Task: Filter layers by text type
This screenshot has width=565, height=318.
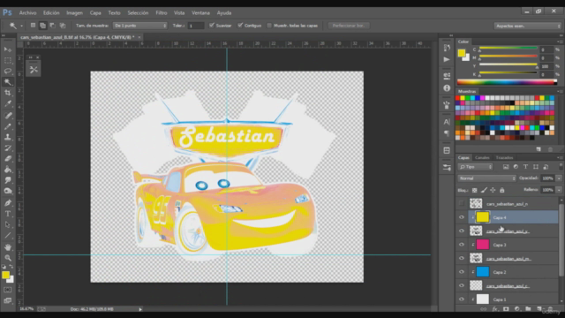Action: point(526,167)
